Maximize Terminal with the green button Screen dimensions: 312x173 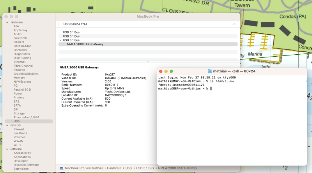[171, 71]
